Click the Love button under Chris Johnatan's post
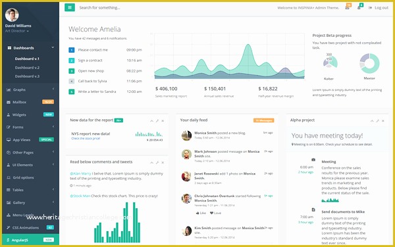This screenshot has width=395, height=247. point(215,213)
